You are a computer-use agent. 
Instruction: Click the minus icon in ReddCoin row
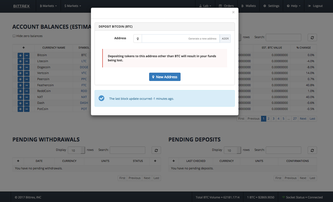click(x=27, y=91)
